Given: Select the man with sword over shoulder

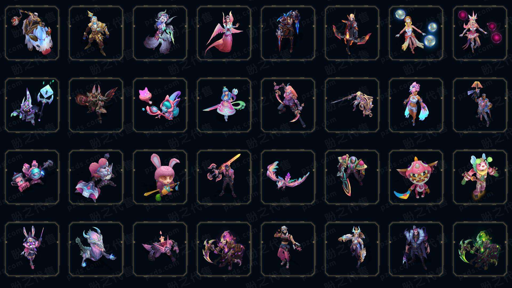Looking at the screenshot, I should pos(224,177).
